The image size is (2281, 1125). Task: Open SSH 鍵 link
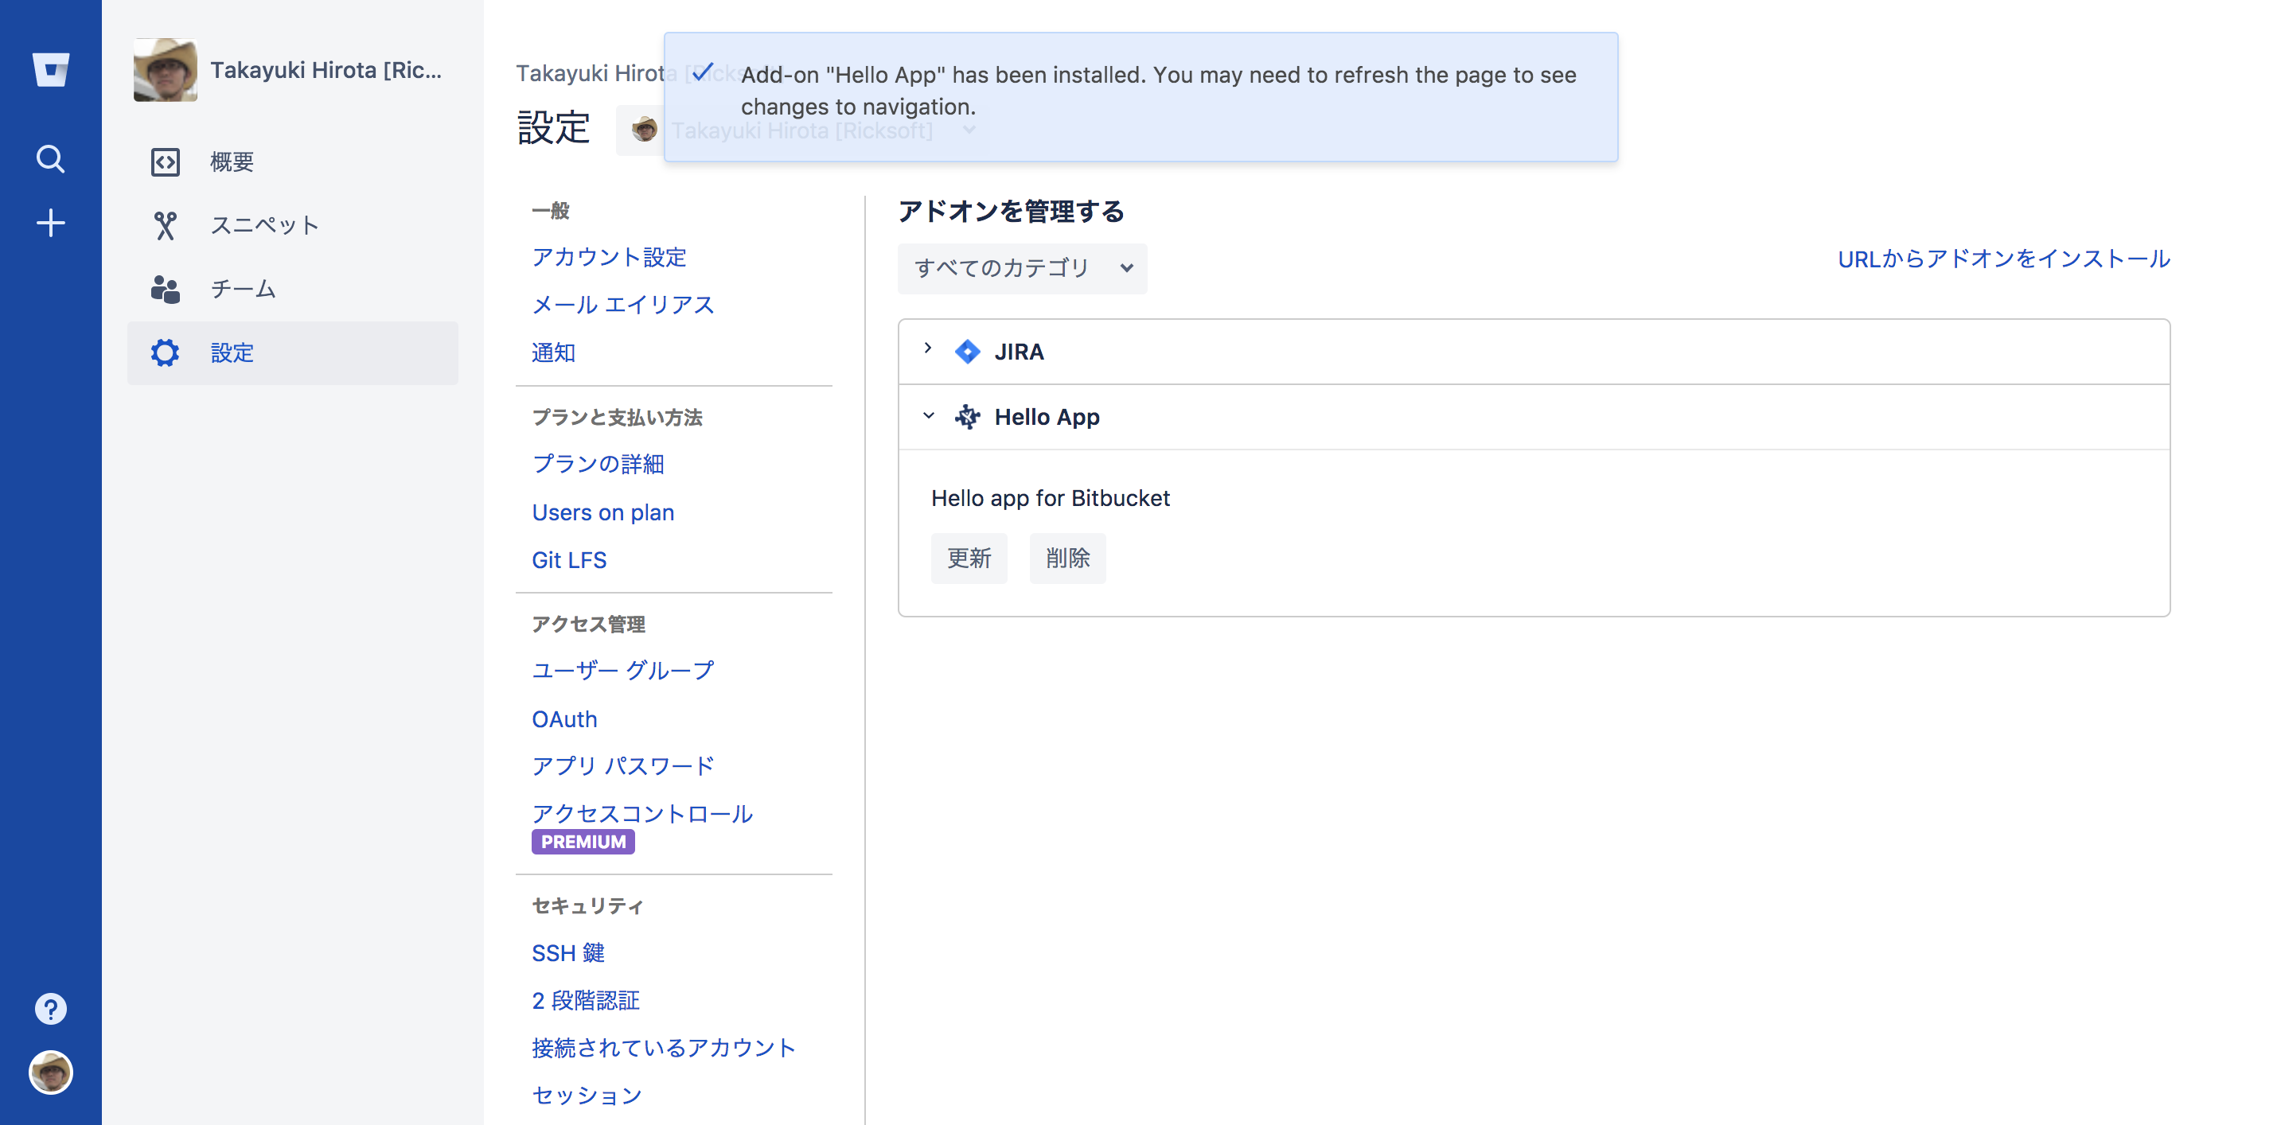tap(567, 952)
